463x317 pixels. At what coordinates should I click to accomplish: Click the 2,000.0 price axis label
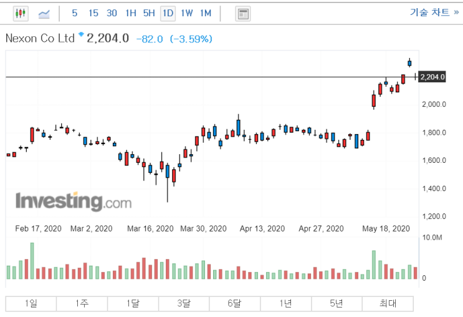[434, 104]
